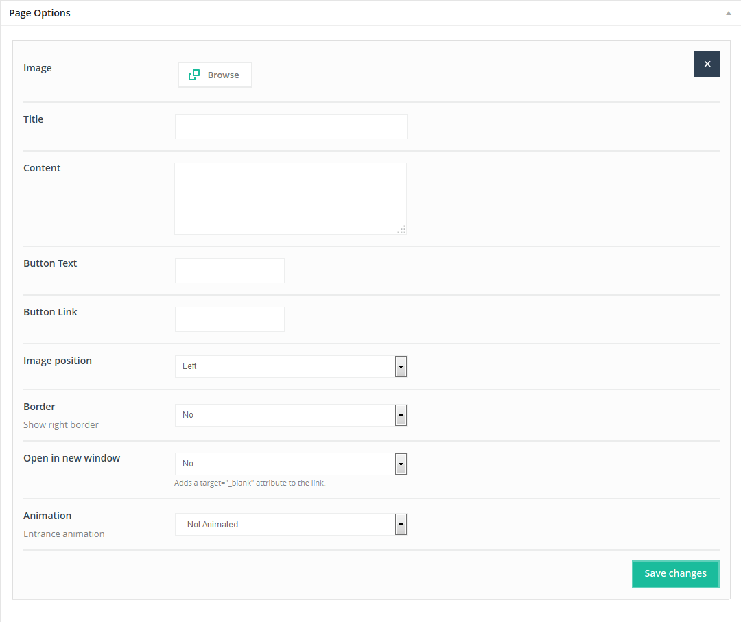Screen dimensions: 741x622
Task: Open the 'Open in new window' dropdown
Action: point(291,464)
